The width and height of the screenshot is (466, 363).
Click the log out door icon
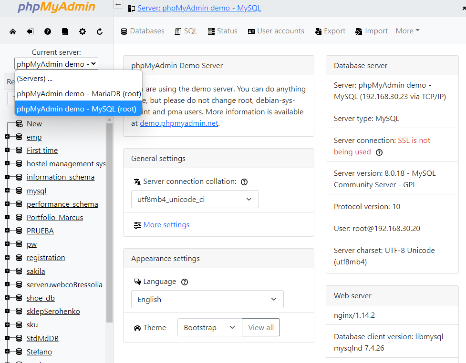click(x=30, y=31)
